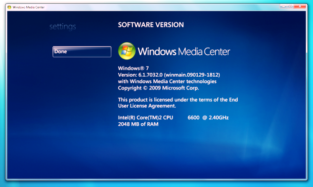Viewport: 313px width, 187px height.
Task: Click the Windows Media Center orb logo
Action: tap(127, 51)
